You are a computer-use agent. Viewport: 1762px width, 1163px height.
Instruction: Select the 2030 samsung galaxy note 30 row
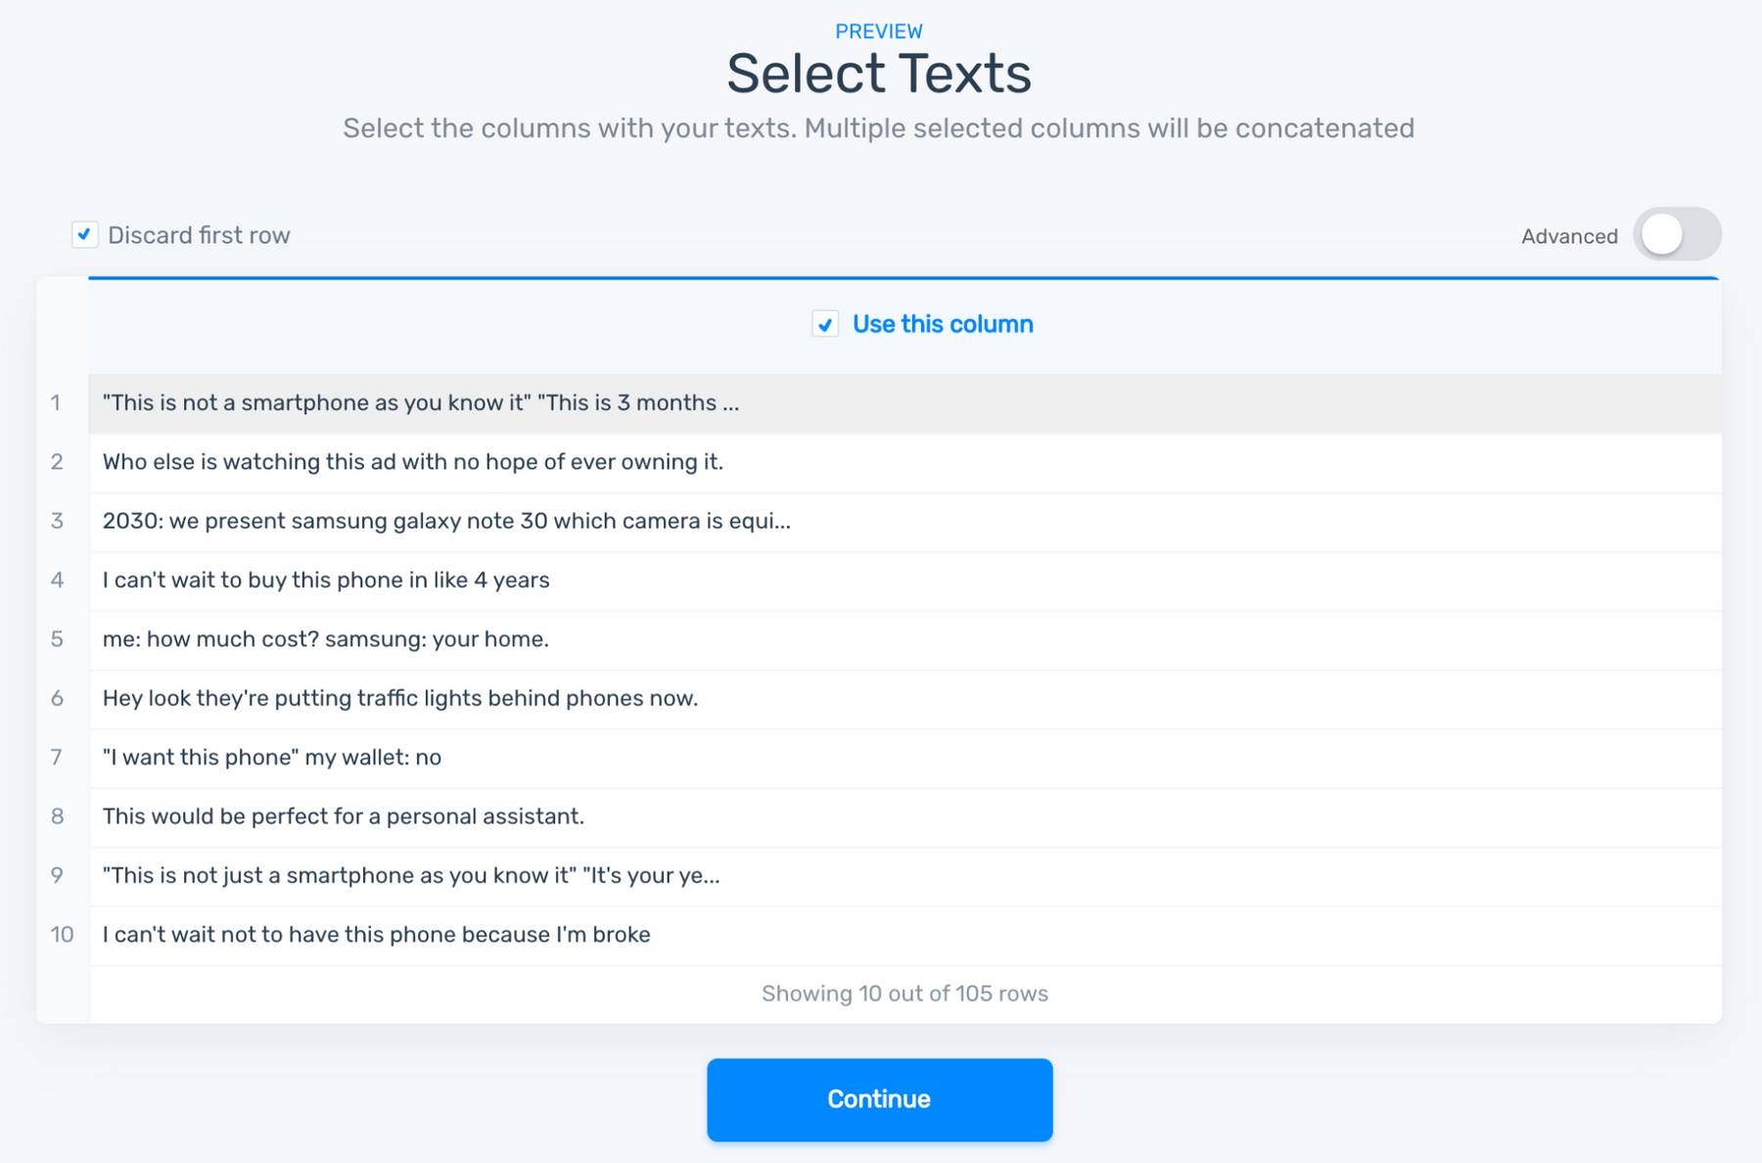[x=446, y=521]
